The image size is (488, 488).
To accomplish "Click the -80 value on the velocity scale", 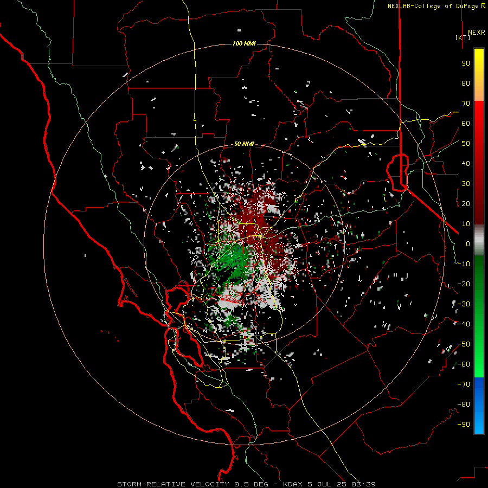I will click(x=464, y=404).
